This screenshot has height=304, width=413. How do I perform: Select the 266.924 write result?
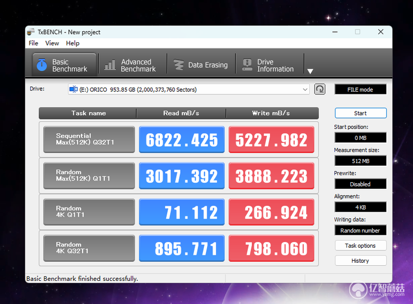pyautogui.click(x=272, y=212)
